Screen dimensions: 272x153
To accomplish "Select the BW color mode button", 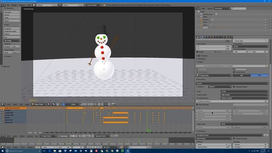I will pyautogui.click(x=242, y=75).
